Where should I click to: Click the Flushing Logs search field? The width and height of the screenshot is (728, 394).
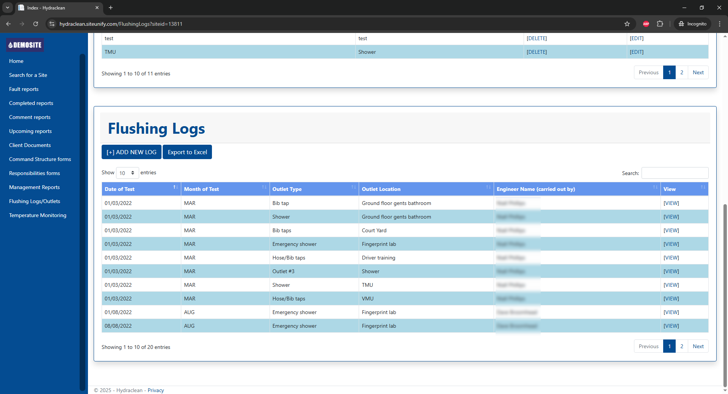[675, 173]
